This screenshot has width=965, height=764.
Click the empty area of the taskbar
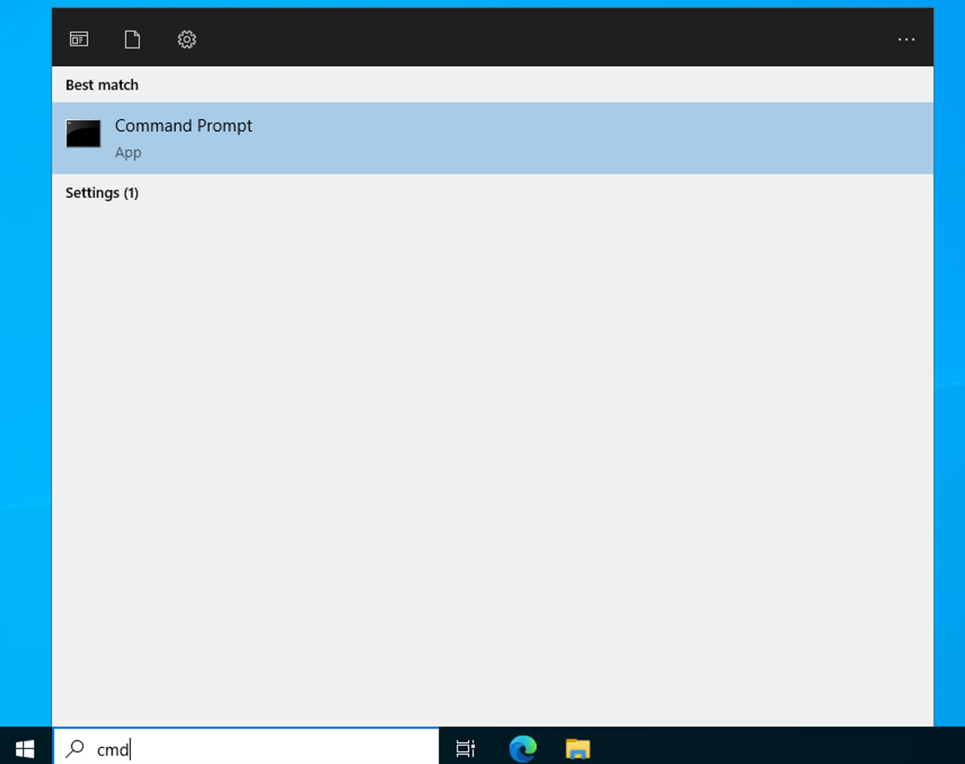tap(776, 748)
